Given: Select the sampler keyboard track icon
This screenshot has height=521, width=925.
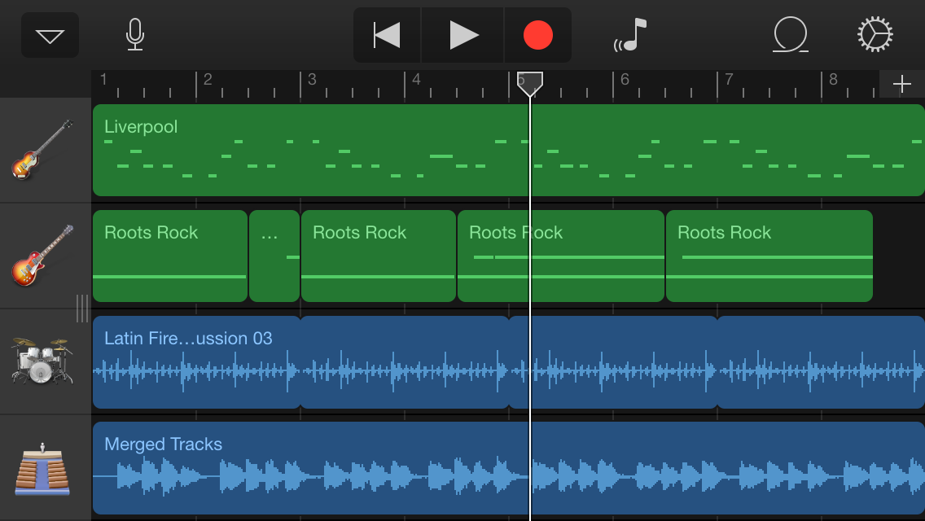Looking at the screenshot, I should pyautogui.click(x=42, y=469).
